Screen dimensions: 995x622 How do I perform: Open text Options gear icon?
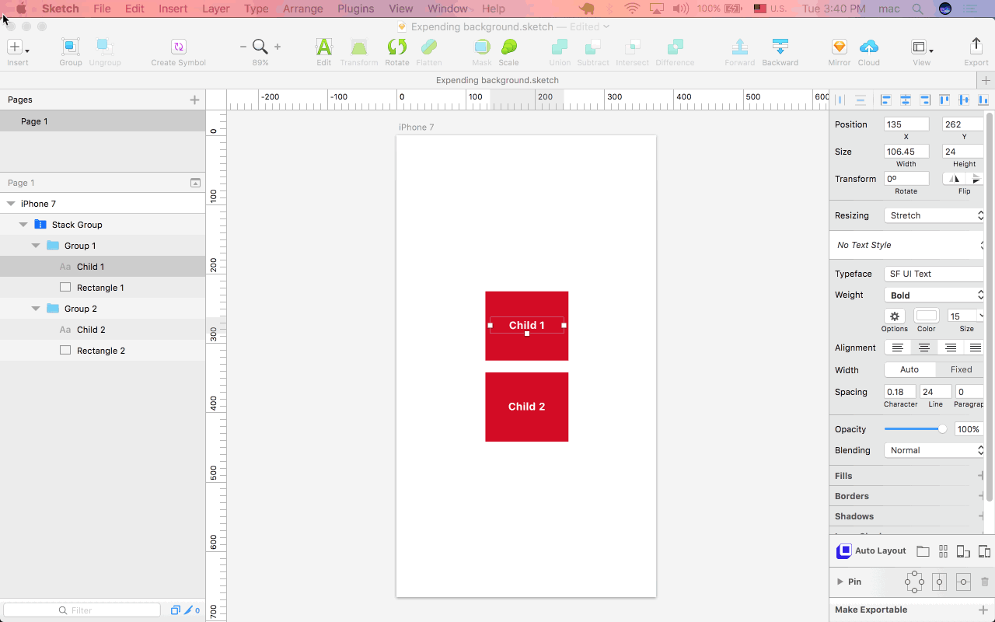pyautogui.click(x=895, y=316)
